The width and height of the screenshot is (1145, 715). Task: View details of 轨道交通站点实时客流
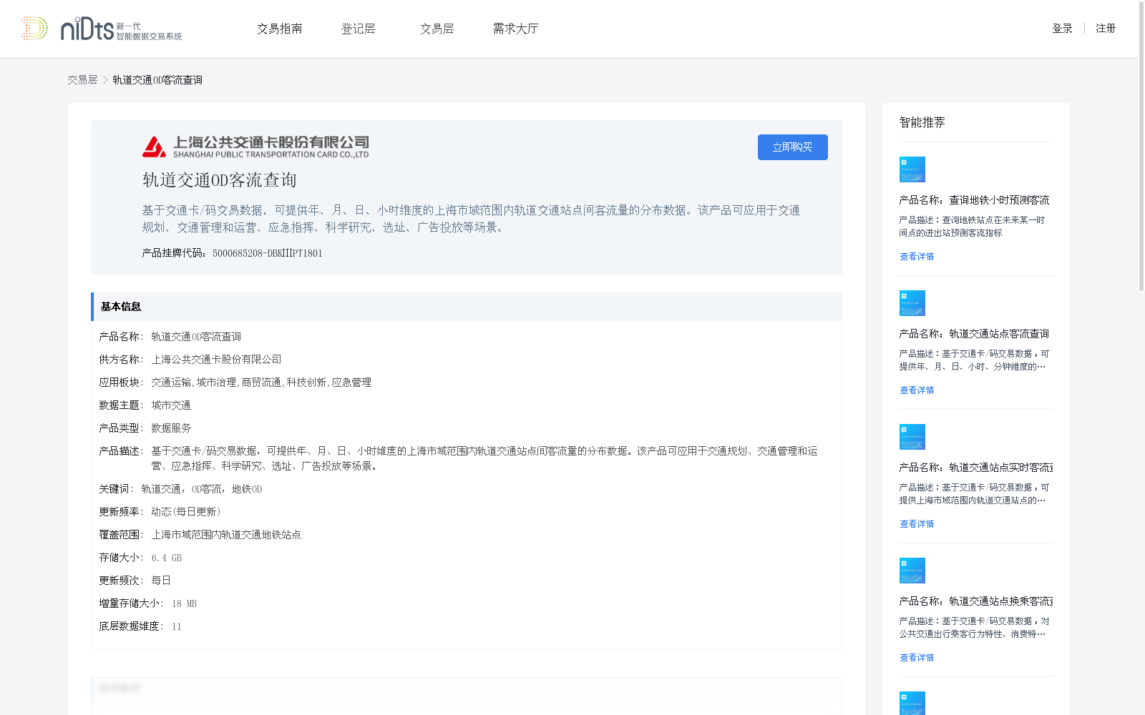tap(917, 524)
